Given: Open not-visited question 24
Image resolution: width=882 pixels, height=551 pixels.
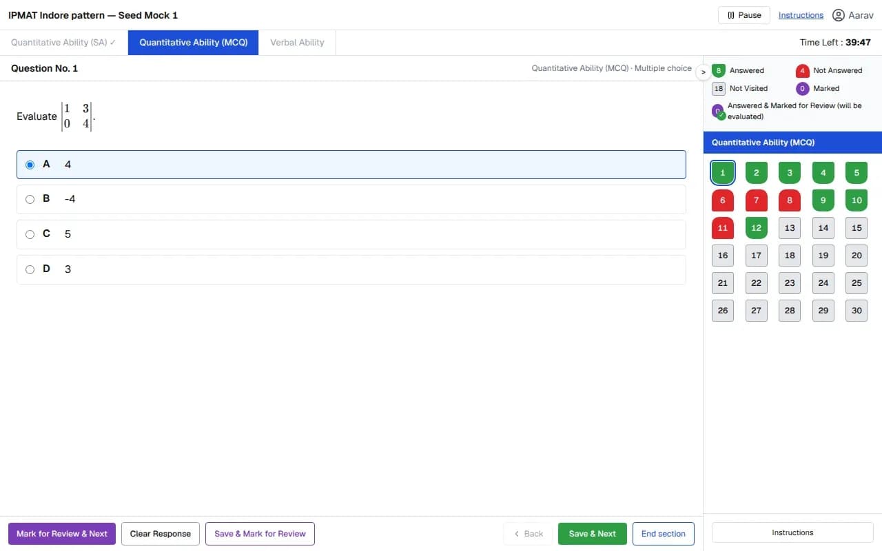Looking at the screenshot, I should [823, 283].
